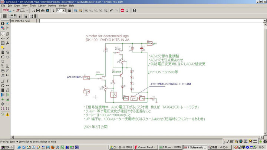Viewport: 267px width, 150px height.
Task: Expand the design link dropdown arrow
Action: tap(14, 10)
